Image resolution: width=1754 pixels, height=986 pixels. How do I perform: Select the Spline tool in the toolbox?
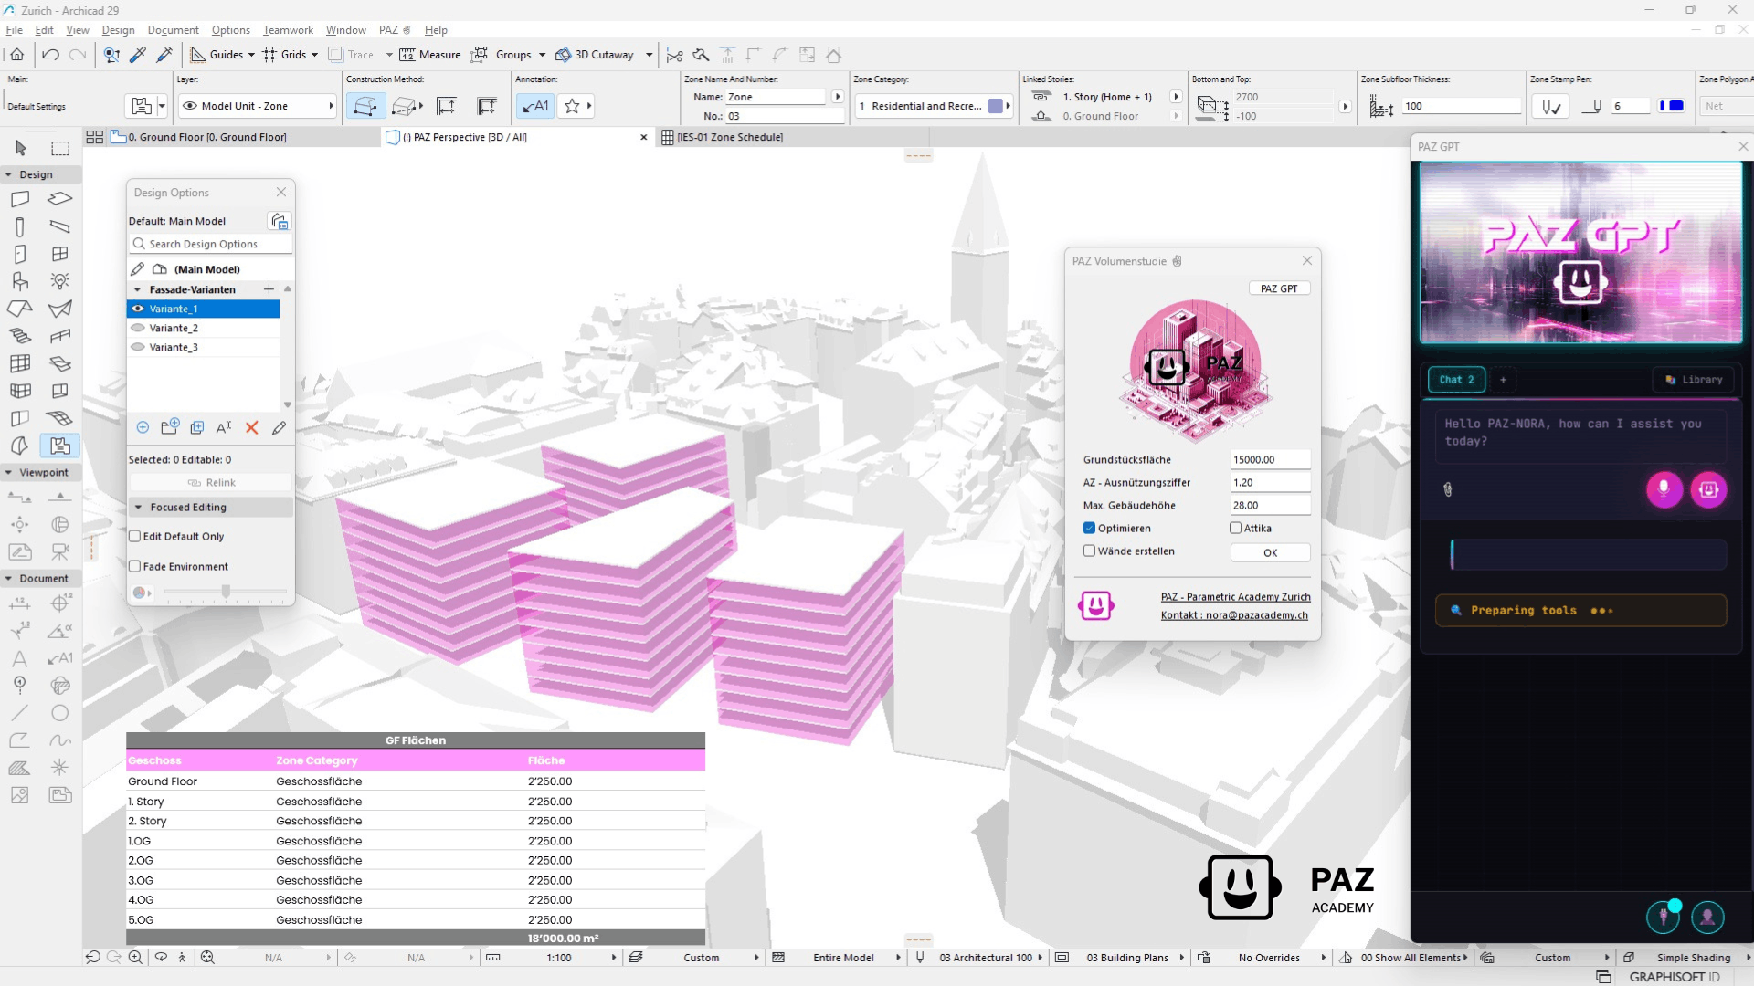pos(60,740)
